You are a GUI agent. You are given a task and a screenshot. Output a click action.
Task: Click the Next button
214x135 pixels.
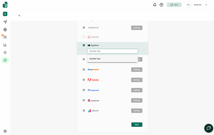point(137,124)
